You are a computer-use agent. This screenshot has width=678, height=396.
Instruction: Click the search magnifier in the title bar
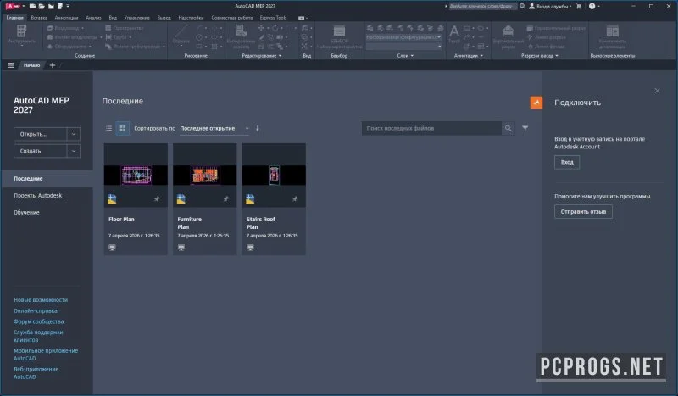click(x=522, y=6)
